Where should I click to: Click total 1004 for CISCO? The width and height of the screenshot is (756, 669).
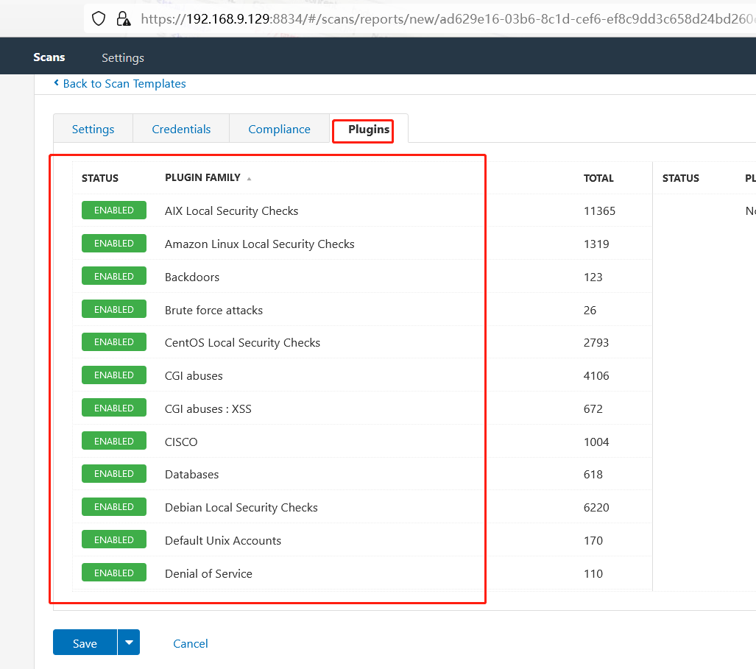[x=596, y=442]
